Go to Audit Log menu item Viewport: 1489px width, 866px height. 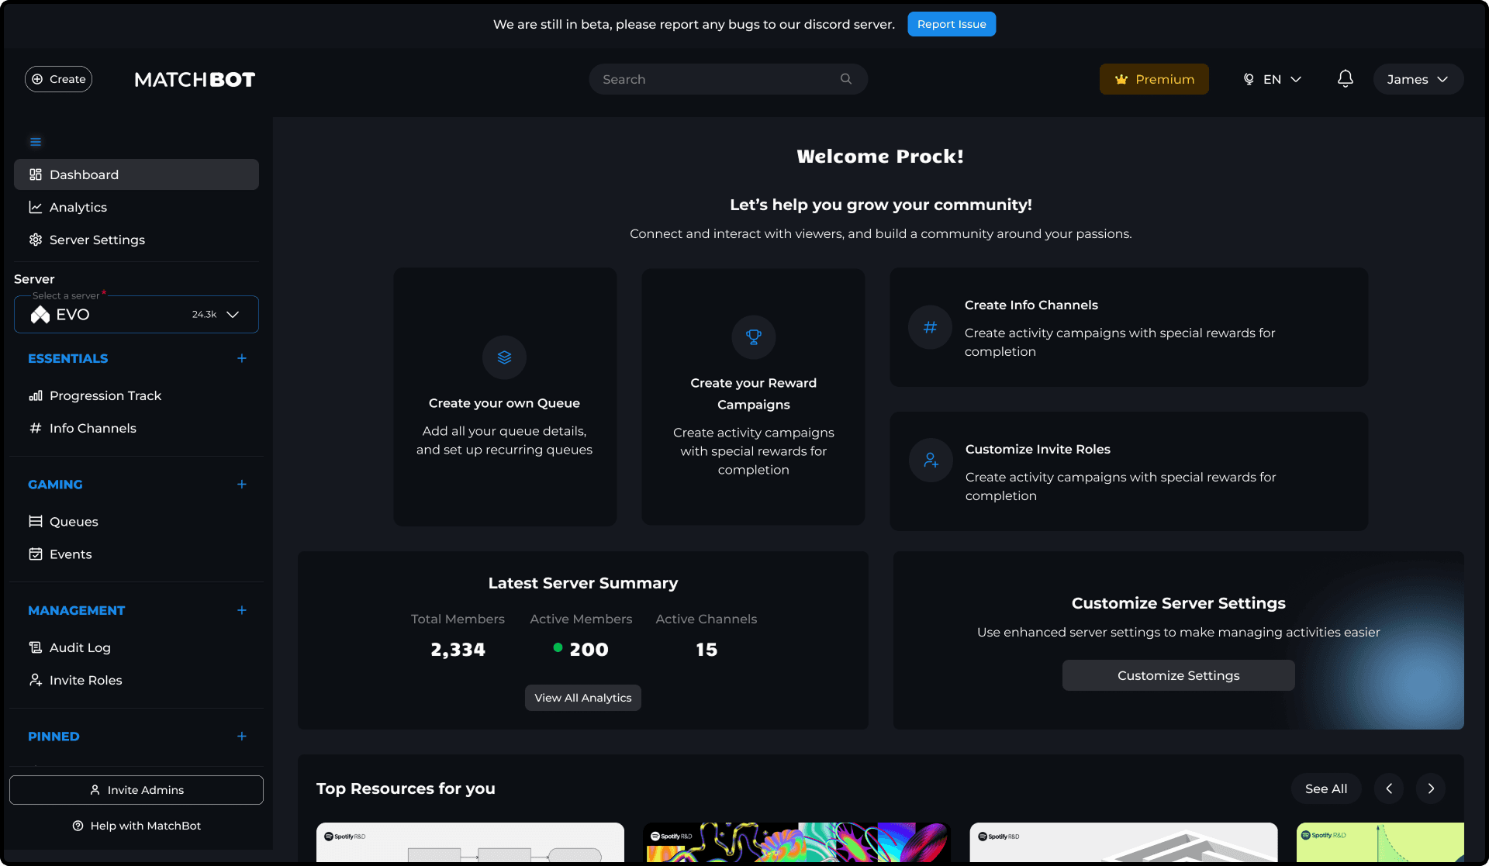80,647
